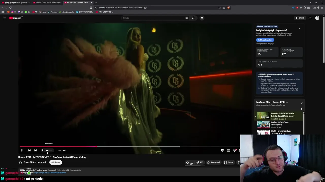Play Kotolga - MEWA from the mix
Screen dimensions: 325x182
[x=279, y=125]
